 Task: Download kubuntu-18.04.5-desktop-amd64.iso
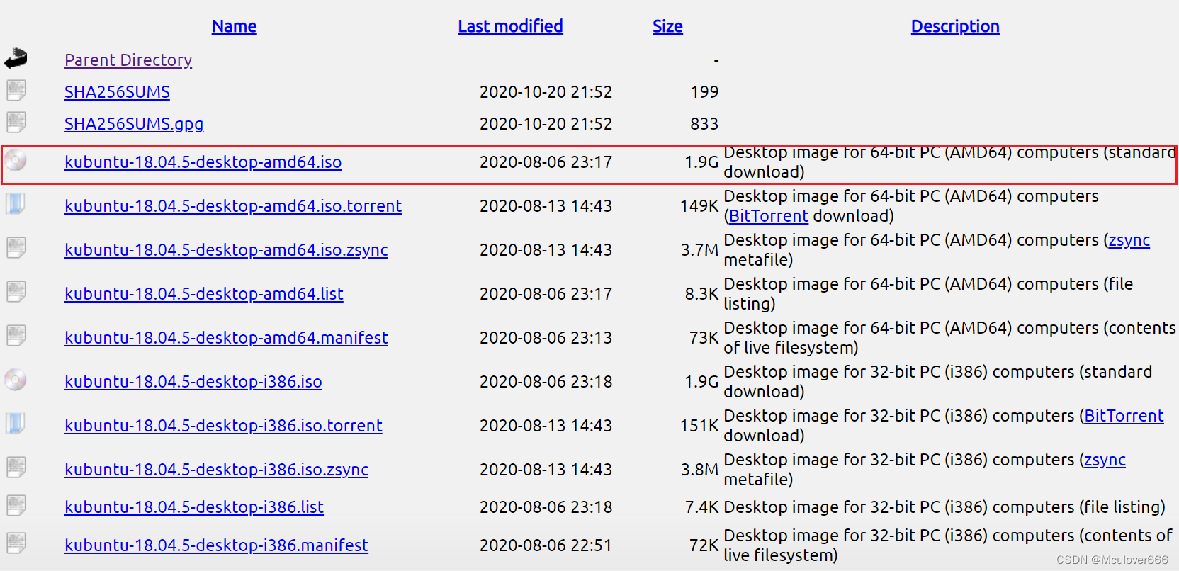tap(203, 162)
